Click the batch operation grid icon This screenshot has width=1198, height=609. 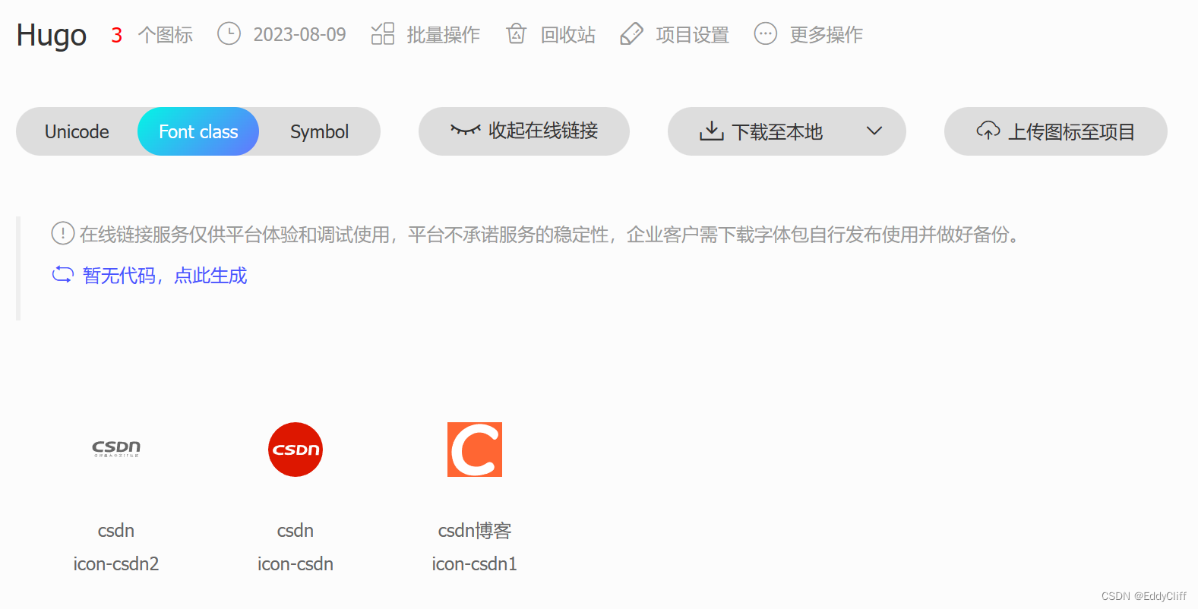[383, 33]
